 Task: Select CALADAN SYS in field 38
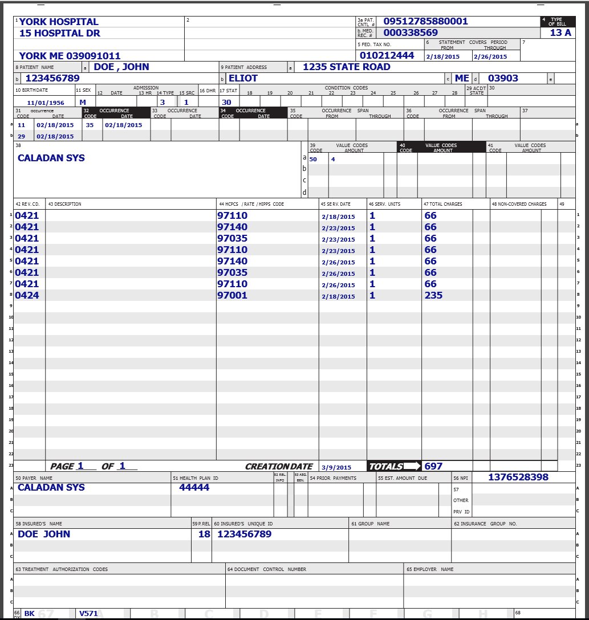pyautogui.click(x=51, y=158)
